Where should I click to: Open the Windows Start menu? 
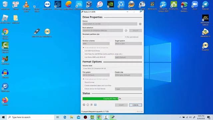tap(3, 117)
